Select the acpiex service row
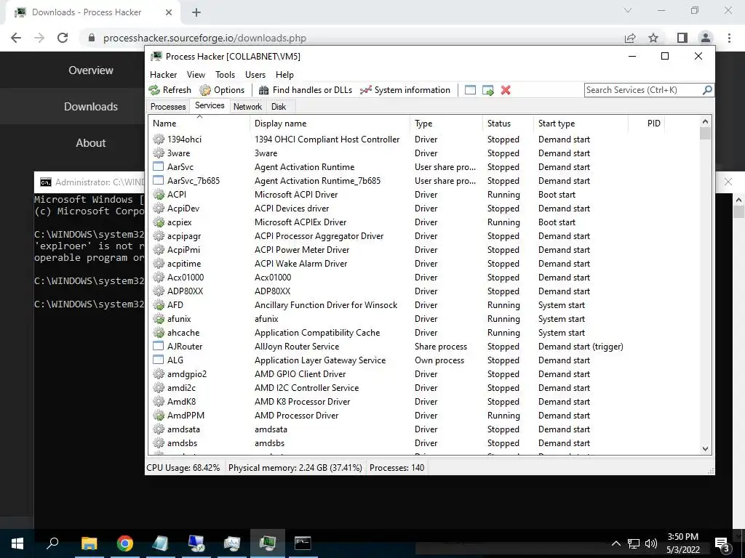 tap(424, 222)
